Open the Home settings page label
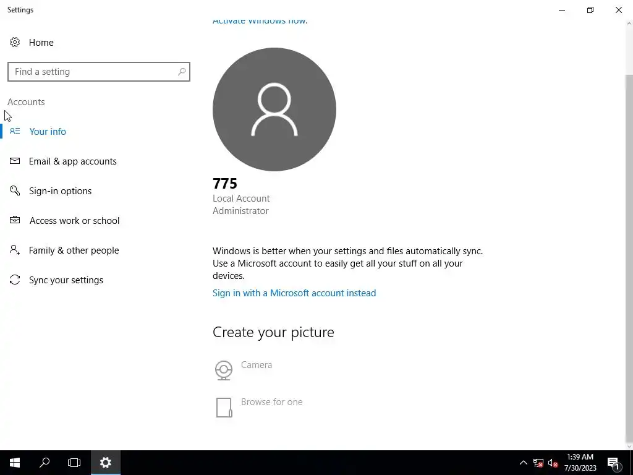The height and width of the screenshot is (475, 633). coord(41,43)
